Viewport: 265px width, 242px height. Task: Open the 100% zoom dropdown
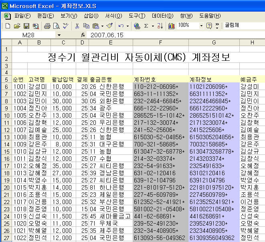tap(201, 26)
